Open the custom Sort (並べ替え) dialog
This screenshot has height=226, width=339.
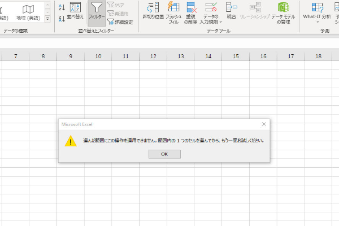click(76, 11)
